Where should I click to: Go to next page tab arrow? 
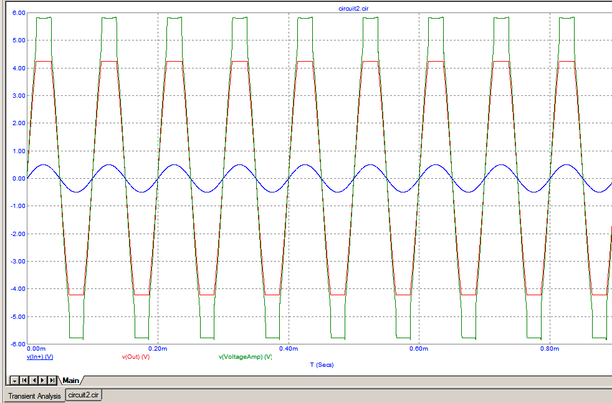(x=42, y=381)
